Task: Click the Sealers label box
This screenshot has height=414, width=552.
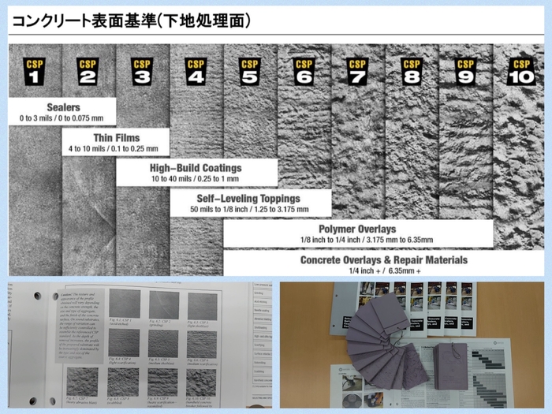Action: pos(63,111)
